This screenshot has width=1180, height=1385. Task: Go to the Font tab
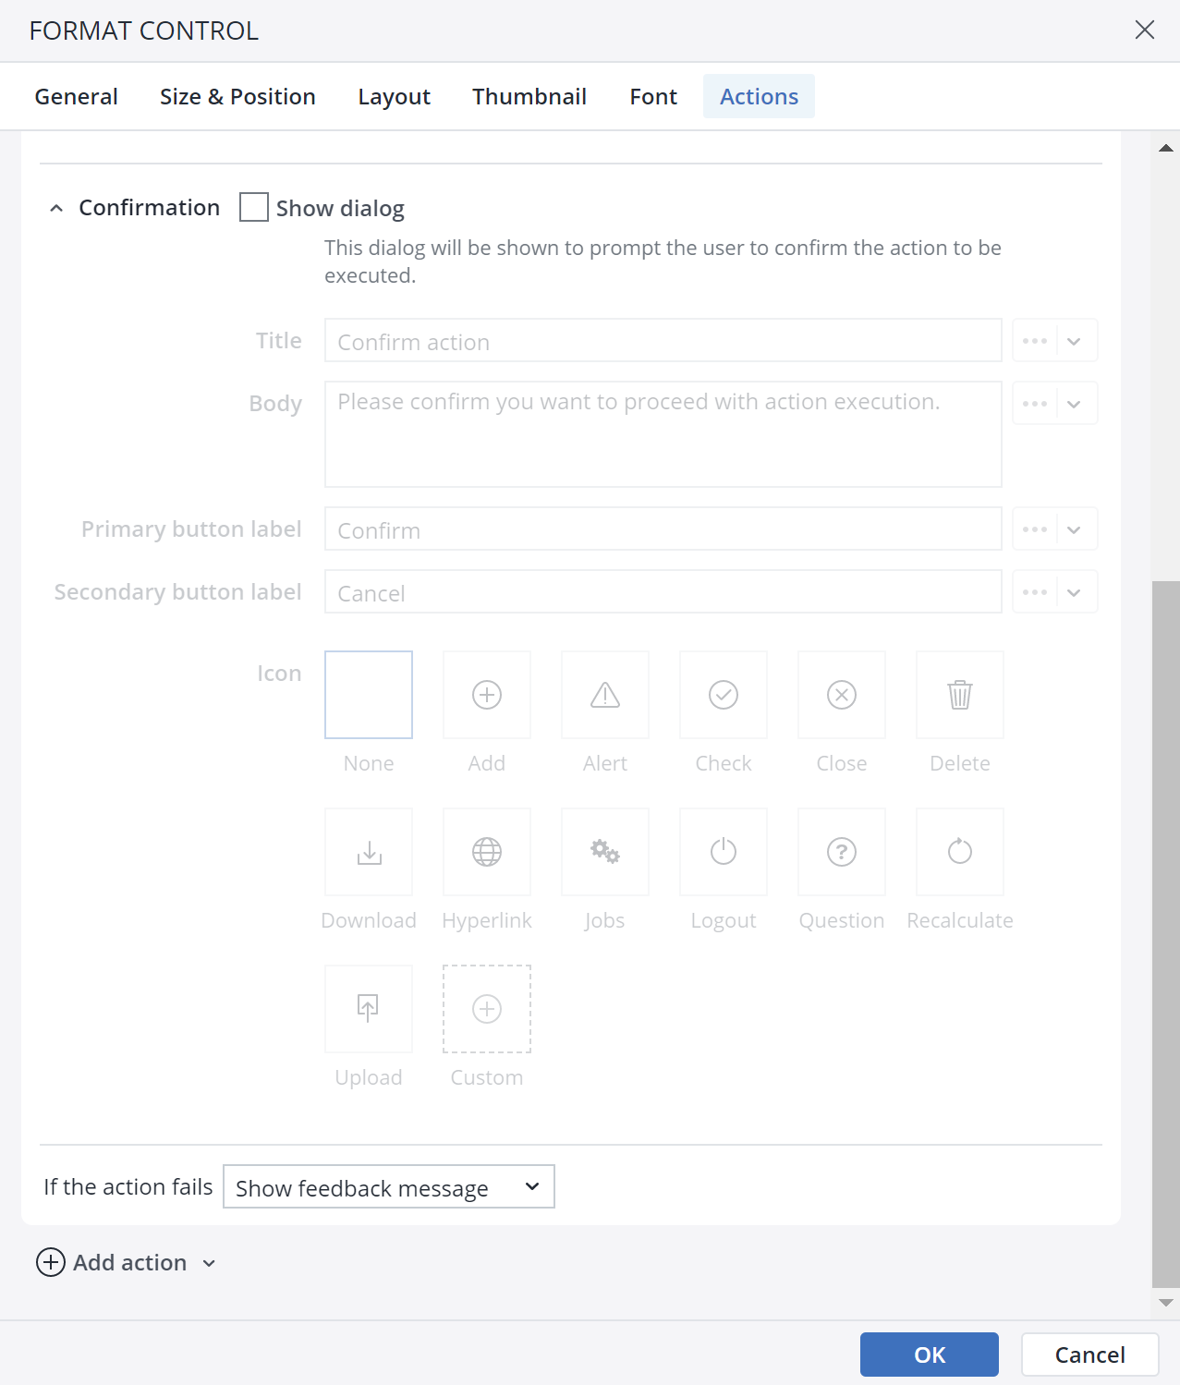653,96
